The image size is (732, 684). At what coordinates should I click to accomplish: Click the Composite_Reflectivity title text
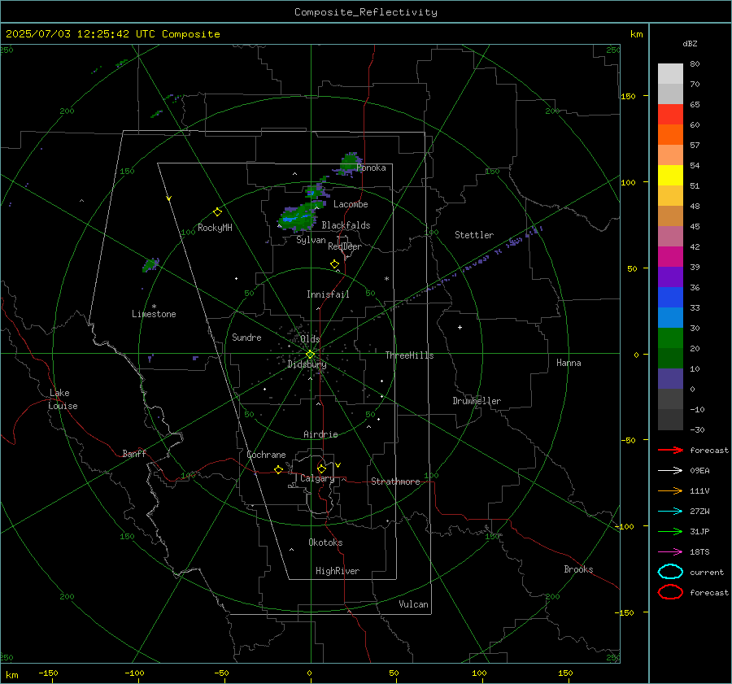366,12
